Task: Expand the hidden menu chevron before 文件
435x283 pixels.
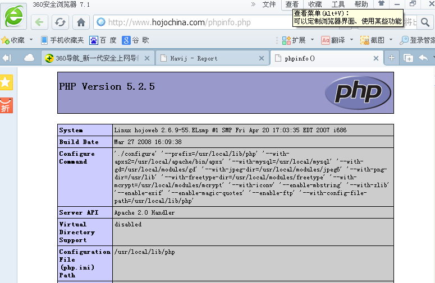Action: pyautogui.click(x=253, y=4)
